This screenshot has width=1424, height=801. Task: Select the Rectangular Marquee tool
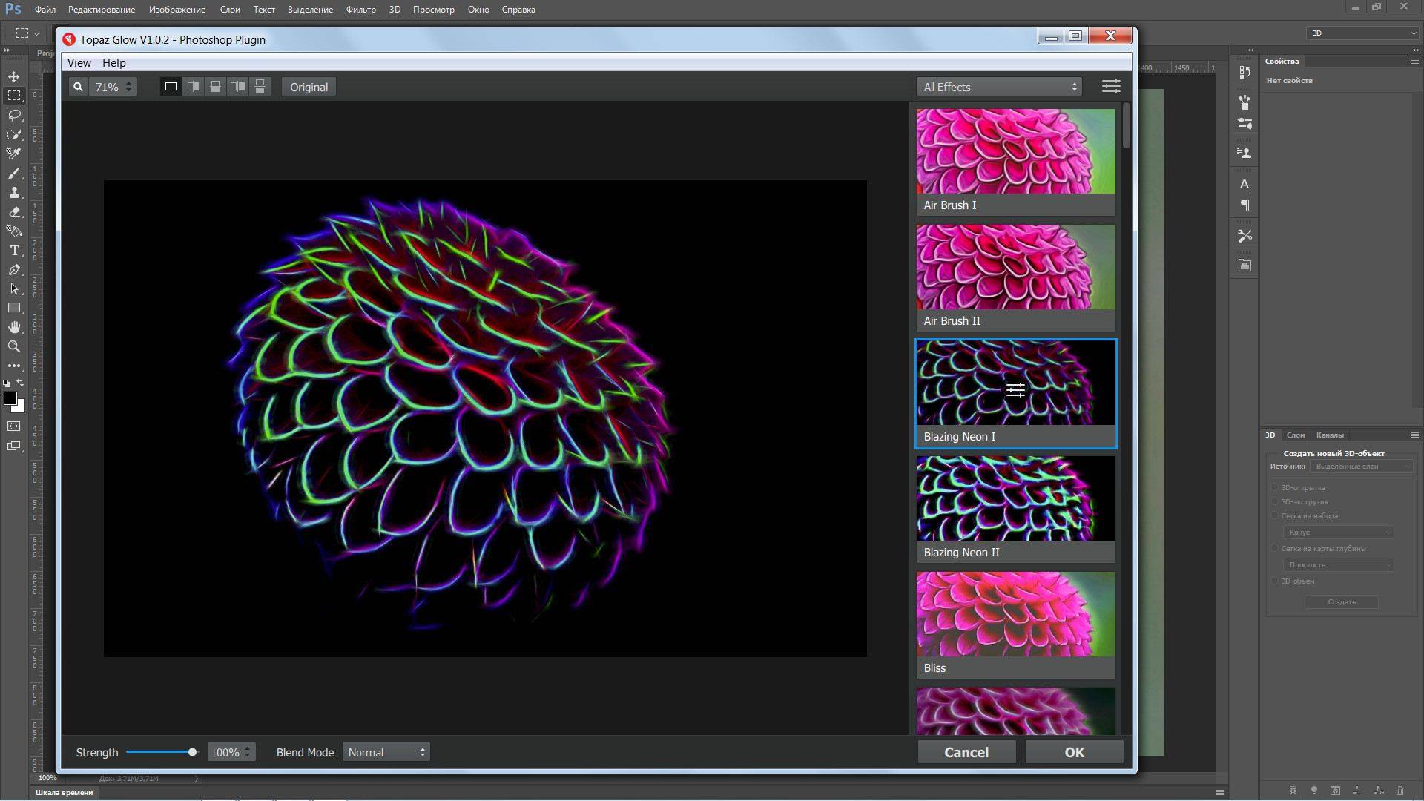[14, 96]
